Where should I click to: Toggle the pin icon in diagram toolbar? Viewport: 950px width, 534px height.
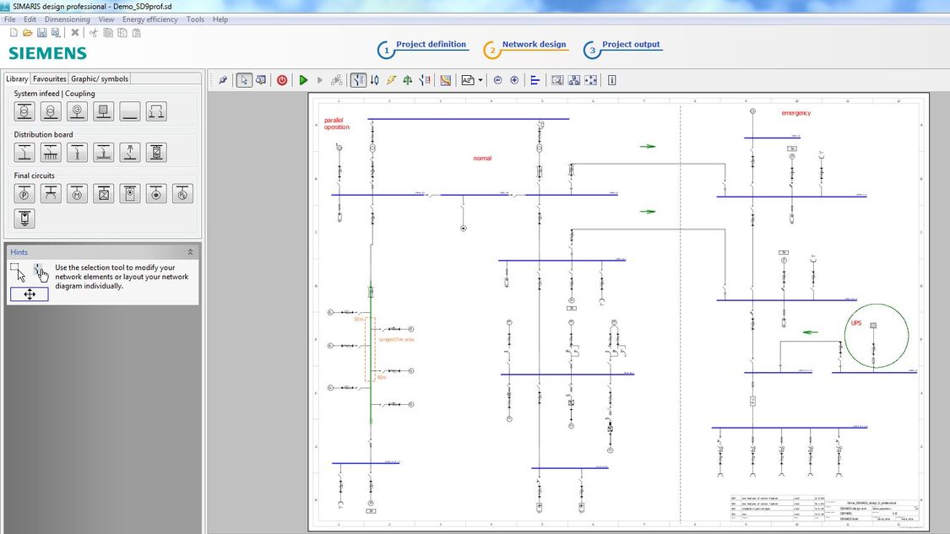[223, 80]
